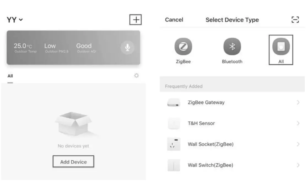The width and height of the screenshot is (308, 189).
Task: Tap the Wall Socket(ZigBee) device icon
Action: (x=173, y=144)
